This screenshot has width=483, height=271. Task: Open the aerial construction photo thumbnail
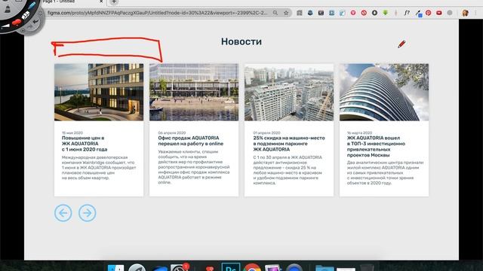click(289, 92)
